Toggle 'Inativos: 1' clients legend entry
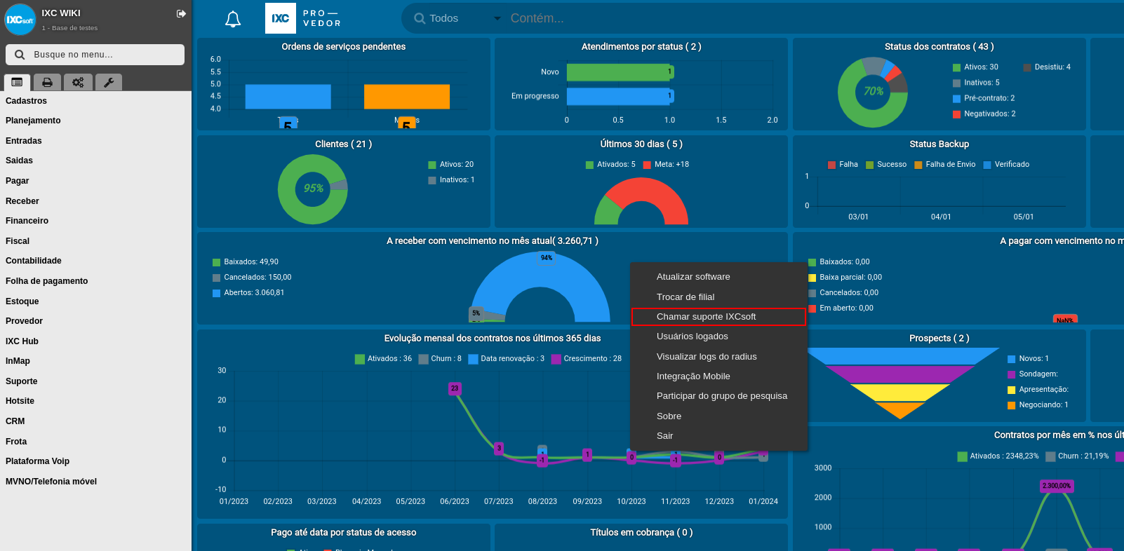Screen dimensions: 1124x551 point(451,180)
